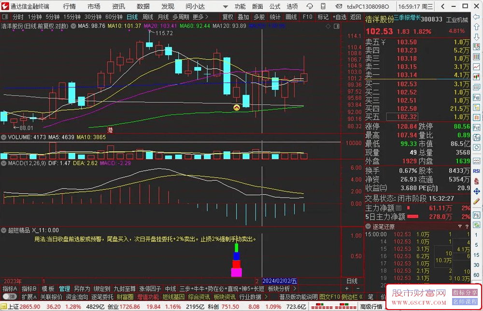The image size is (483, 311).
Task: Click the chart panel layout icon near MA values
Action: tap(337, 27)
